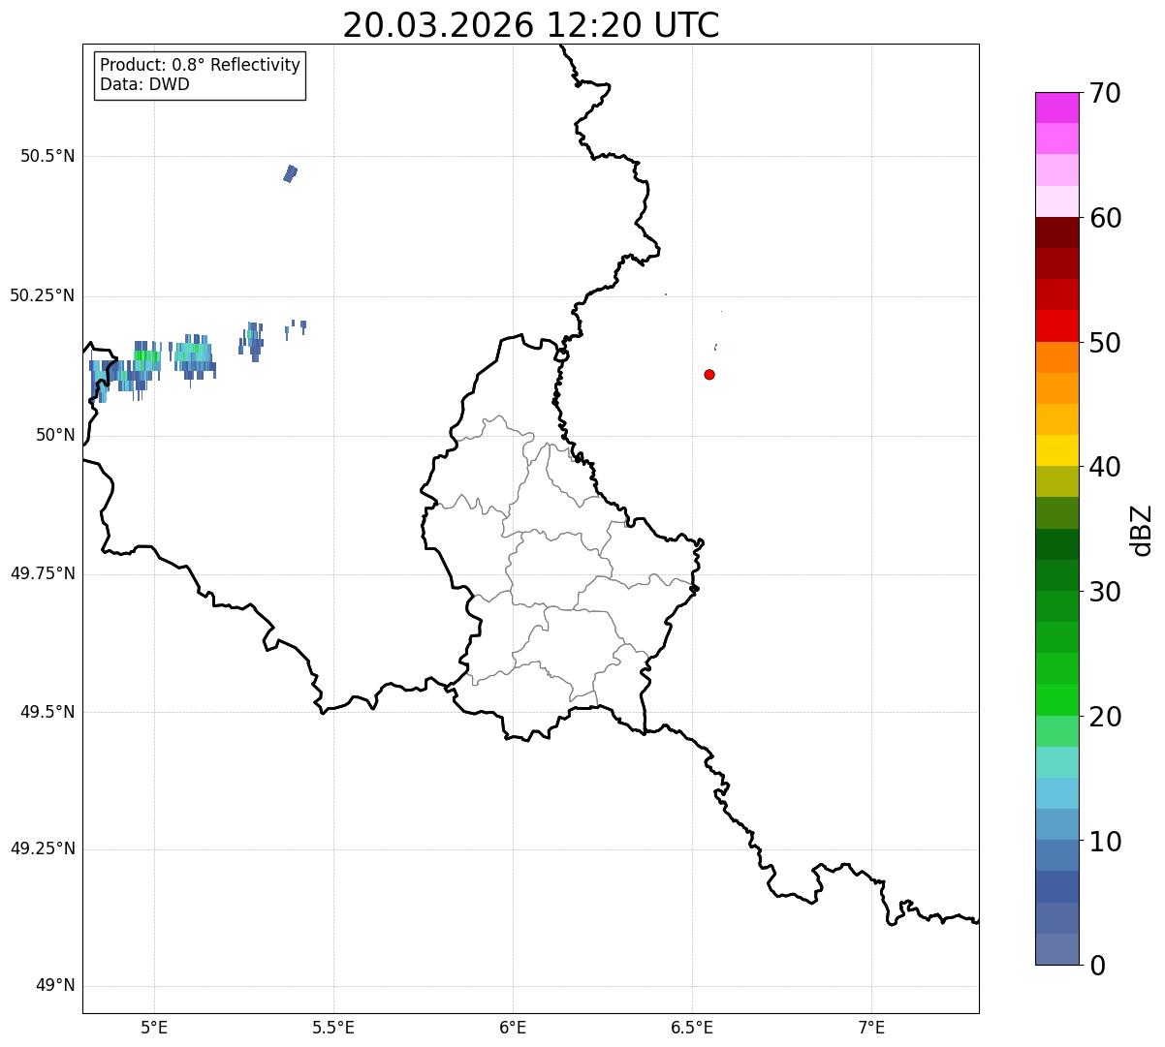Click the green reflectivity cell near 5°E
This screenshot has width=1165, height=1047.
pyautogui.click(x=146, y=355)
